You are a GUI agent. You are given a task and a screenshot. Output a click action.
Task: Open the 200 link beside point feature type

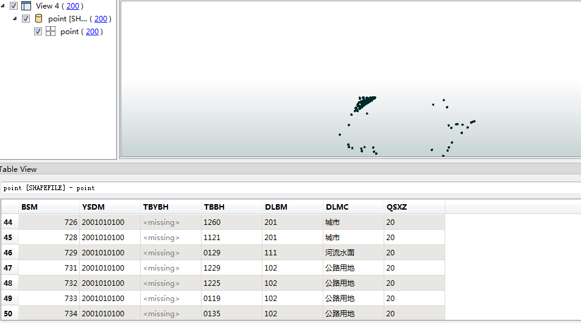[x=92, y=32]
